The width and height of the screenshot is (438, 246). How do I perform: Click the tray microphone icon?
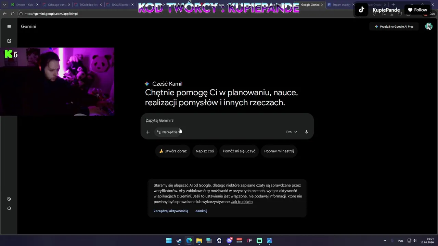tap(392, 241)
